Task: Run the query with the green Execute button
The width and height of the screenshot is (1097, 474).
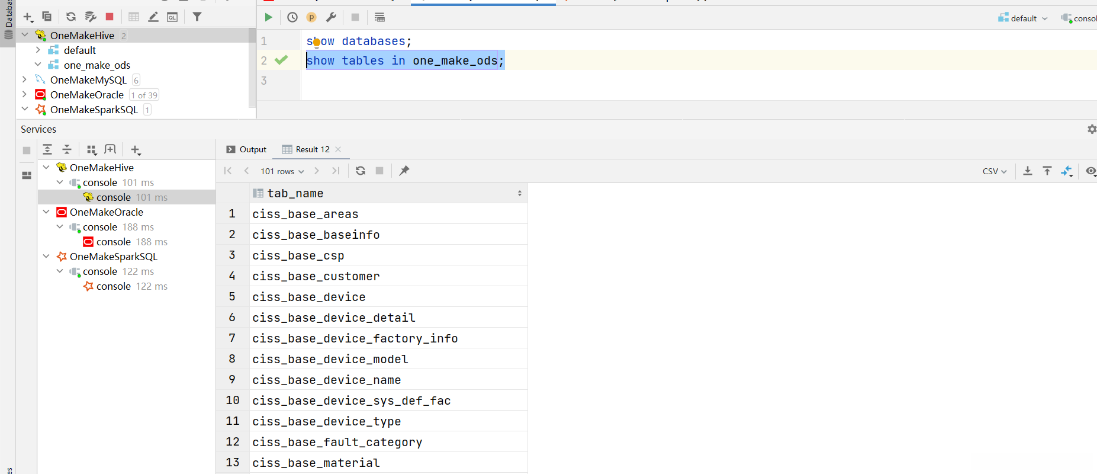Action: click(x=268, y=17)
